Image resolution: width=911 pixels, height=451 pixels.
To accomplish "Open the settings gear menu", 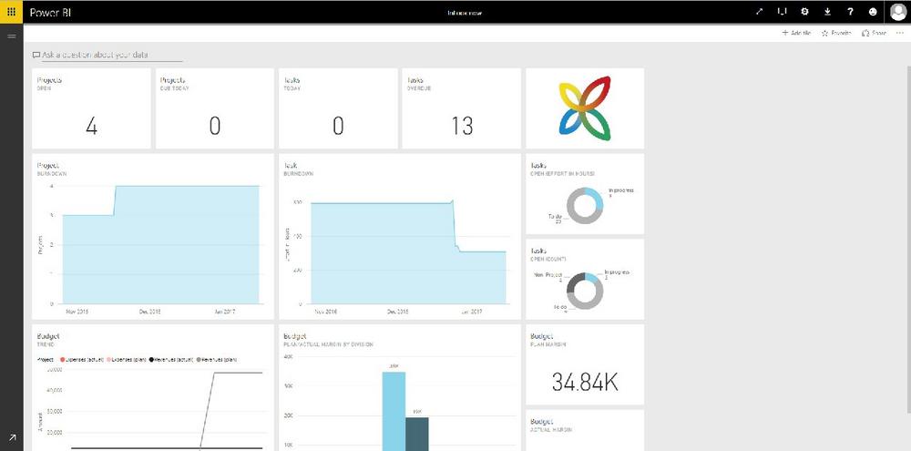I will click(804, 12).
